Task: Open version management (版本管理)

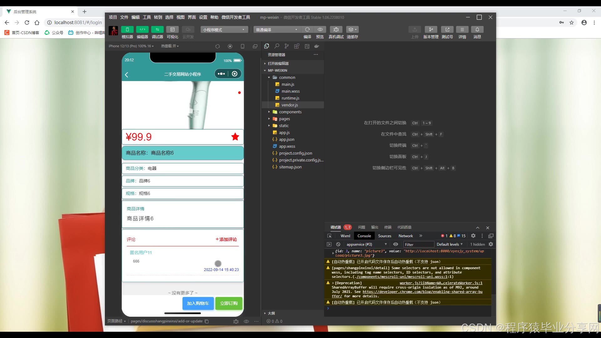Action: [431, 29]
